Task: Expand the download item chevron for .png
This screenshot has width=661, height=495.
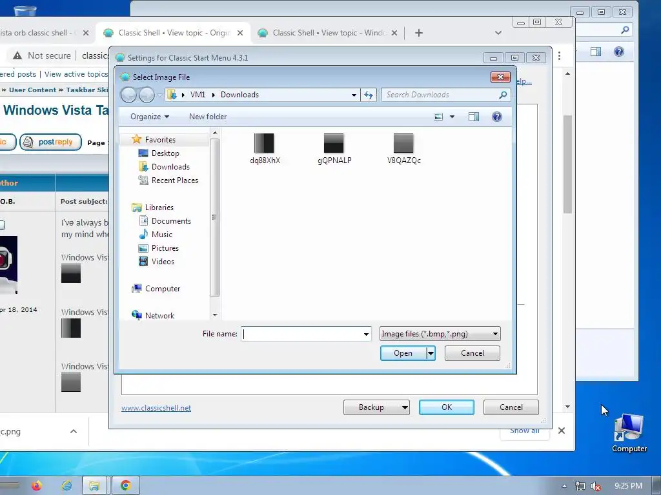Action: (x=74, y=431)
